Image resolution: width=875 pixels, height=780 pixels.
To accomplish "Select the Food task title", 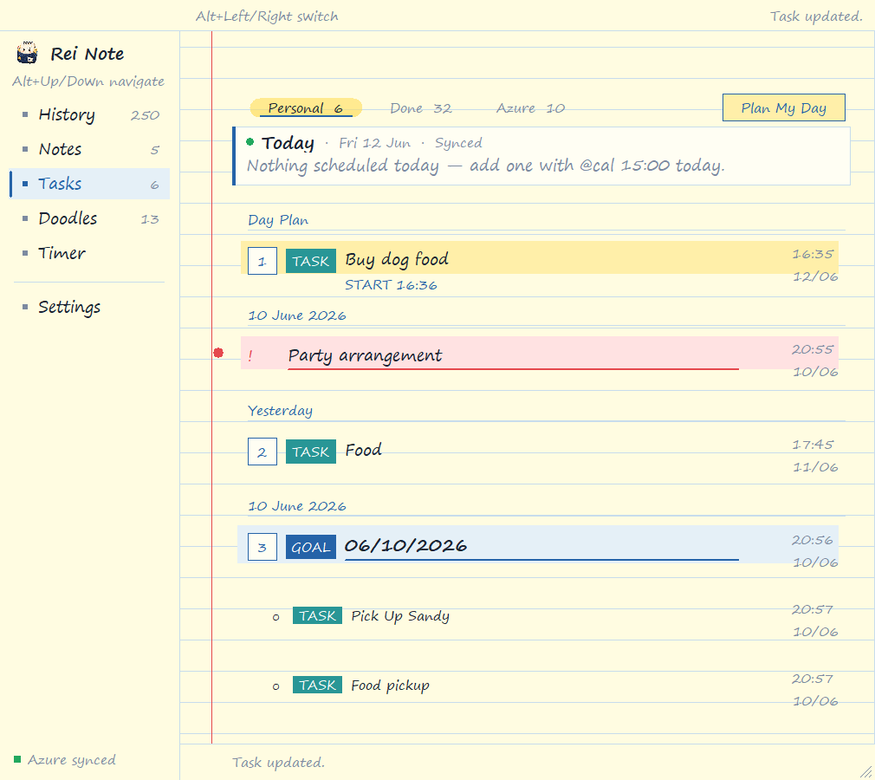I will click(x=363, y=450).
